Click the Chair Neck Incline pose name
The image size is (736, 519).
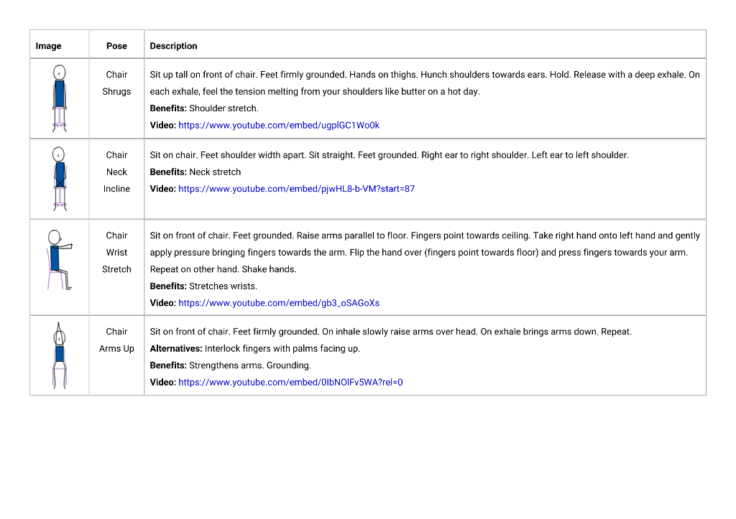coord(116,172)
